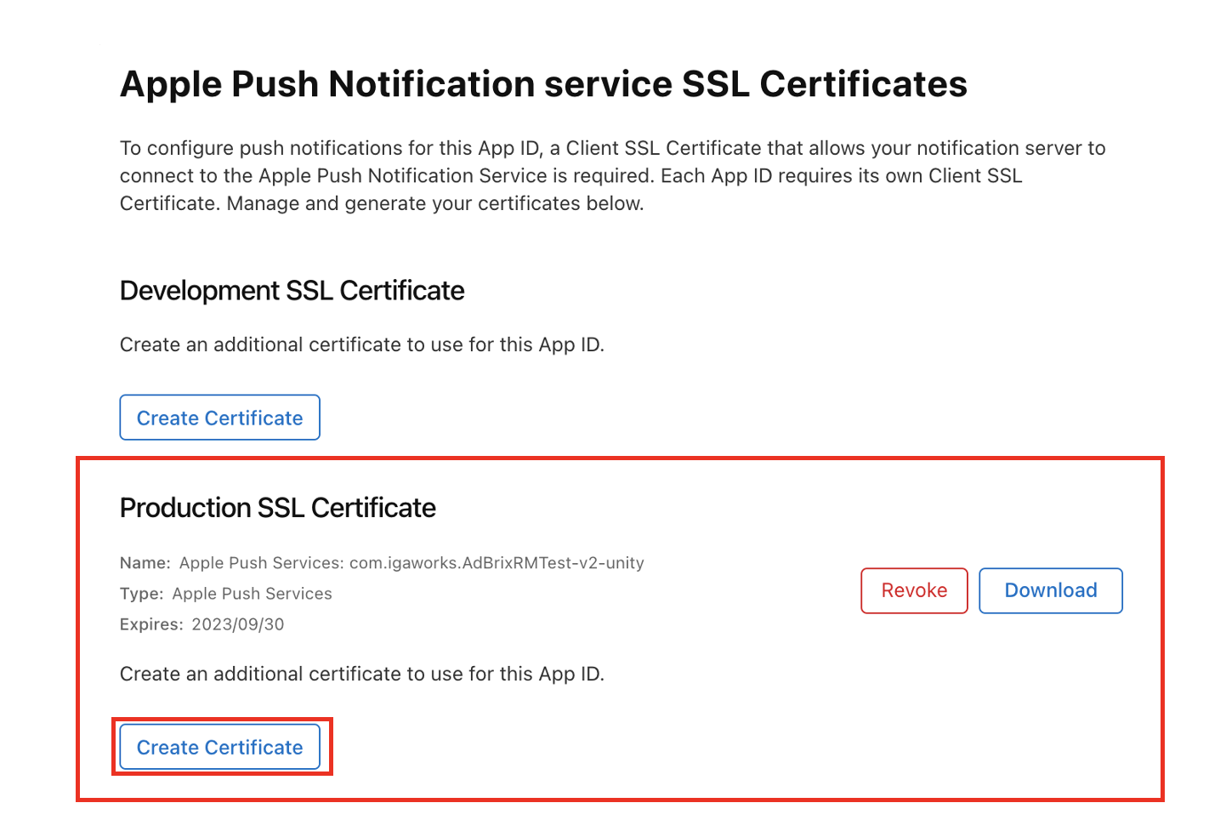Download the Production SSL Certificate

click(x=1050, y=590)
